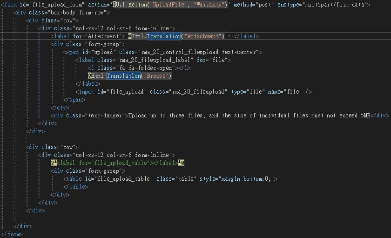This screenshot has width=391, height=238.
Task: Click the @Url.Action call in the form tag
Action: [170, 5]
